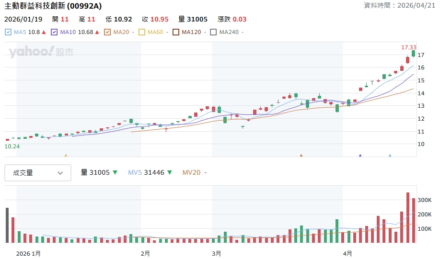Screen dimensions: 440x259
Task: Click the chevron arrow in 成交量 selector
Action: [x=60, y=173]
